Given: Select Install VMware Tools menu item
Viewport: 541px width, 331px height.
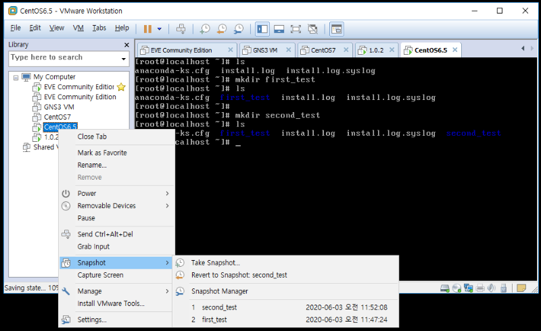Looking at the screenshot, I should (x=111, y=303).
